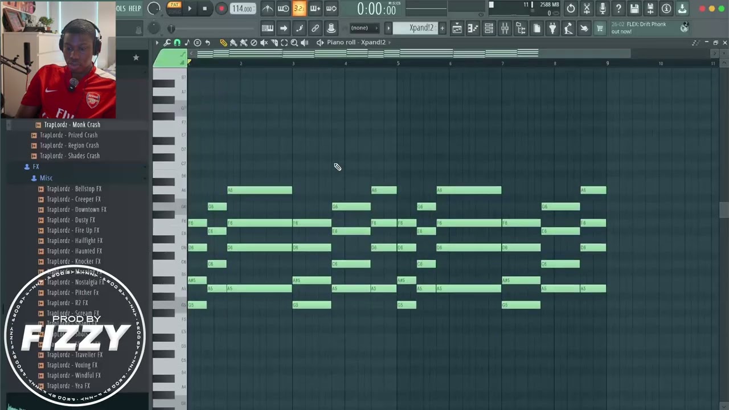The height and width of the screenshot is (410, 729).
Task: Click the globe online notifications icon
Action: [684, 28]
